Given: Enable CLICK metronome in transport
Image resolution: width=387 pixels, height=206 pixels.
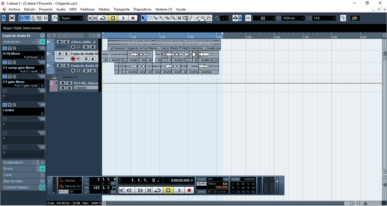Looking at the screenshot, I should pyautogui.click(x=201, y=179).
